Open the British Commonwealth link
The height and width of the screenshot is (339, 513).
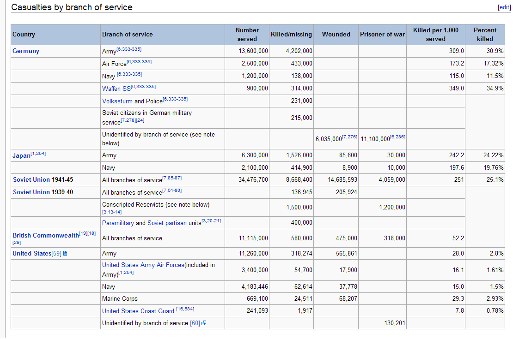pos(46,235)
